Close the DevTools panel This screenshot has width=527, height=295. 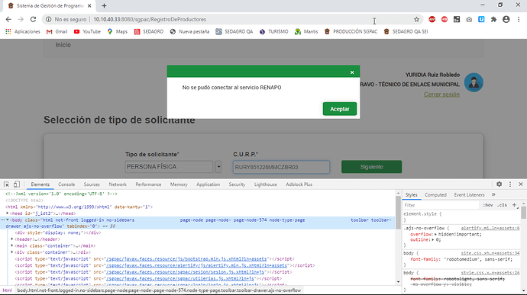click(521, 184)
